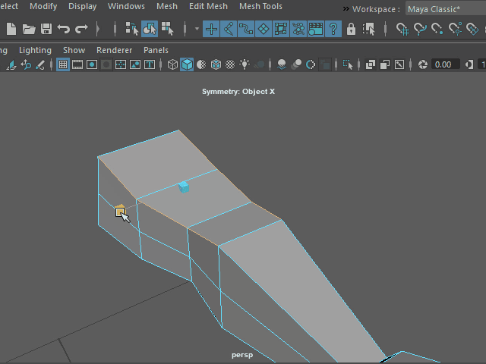Click the lock current selection padlock icon
The height and width of the screenshot is (364, 486).
pos(351,29)
